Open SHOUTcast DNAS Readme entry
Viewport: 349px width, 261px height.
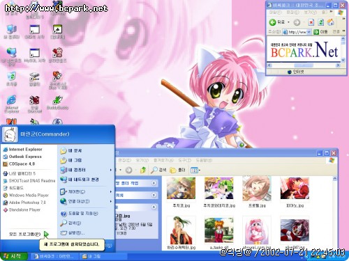click(29, 180)
